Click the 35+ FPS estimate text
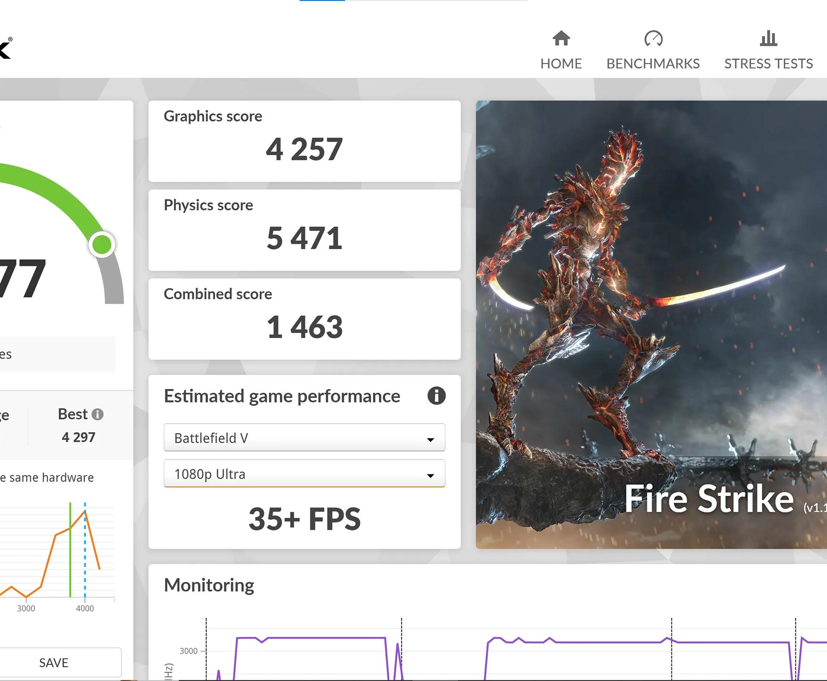This screenshot has height=681, width=827. click(x=304, y=519)
